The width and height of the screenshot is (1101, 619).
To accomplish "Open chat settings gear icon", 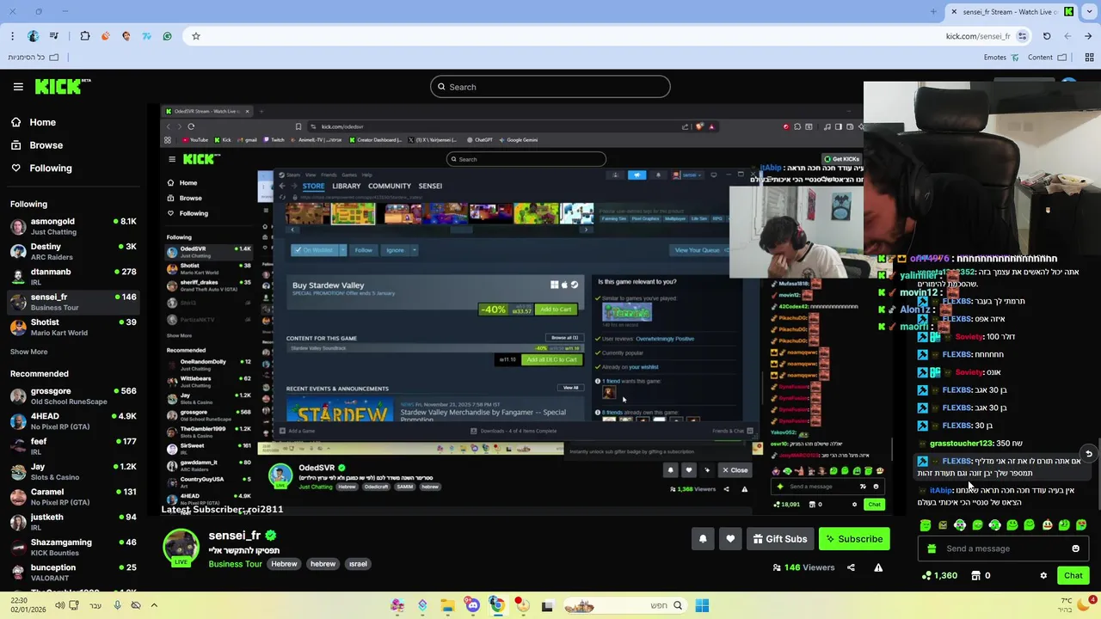I will 1043,575.
